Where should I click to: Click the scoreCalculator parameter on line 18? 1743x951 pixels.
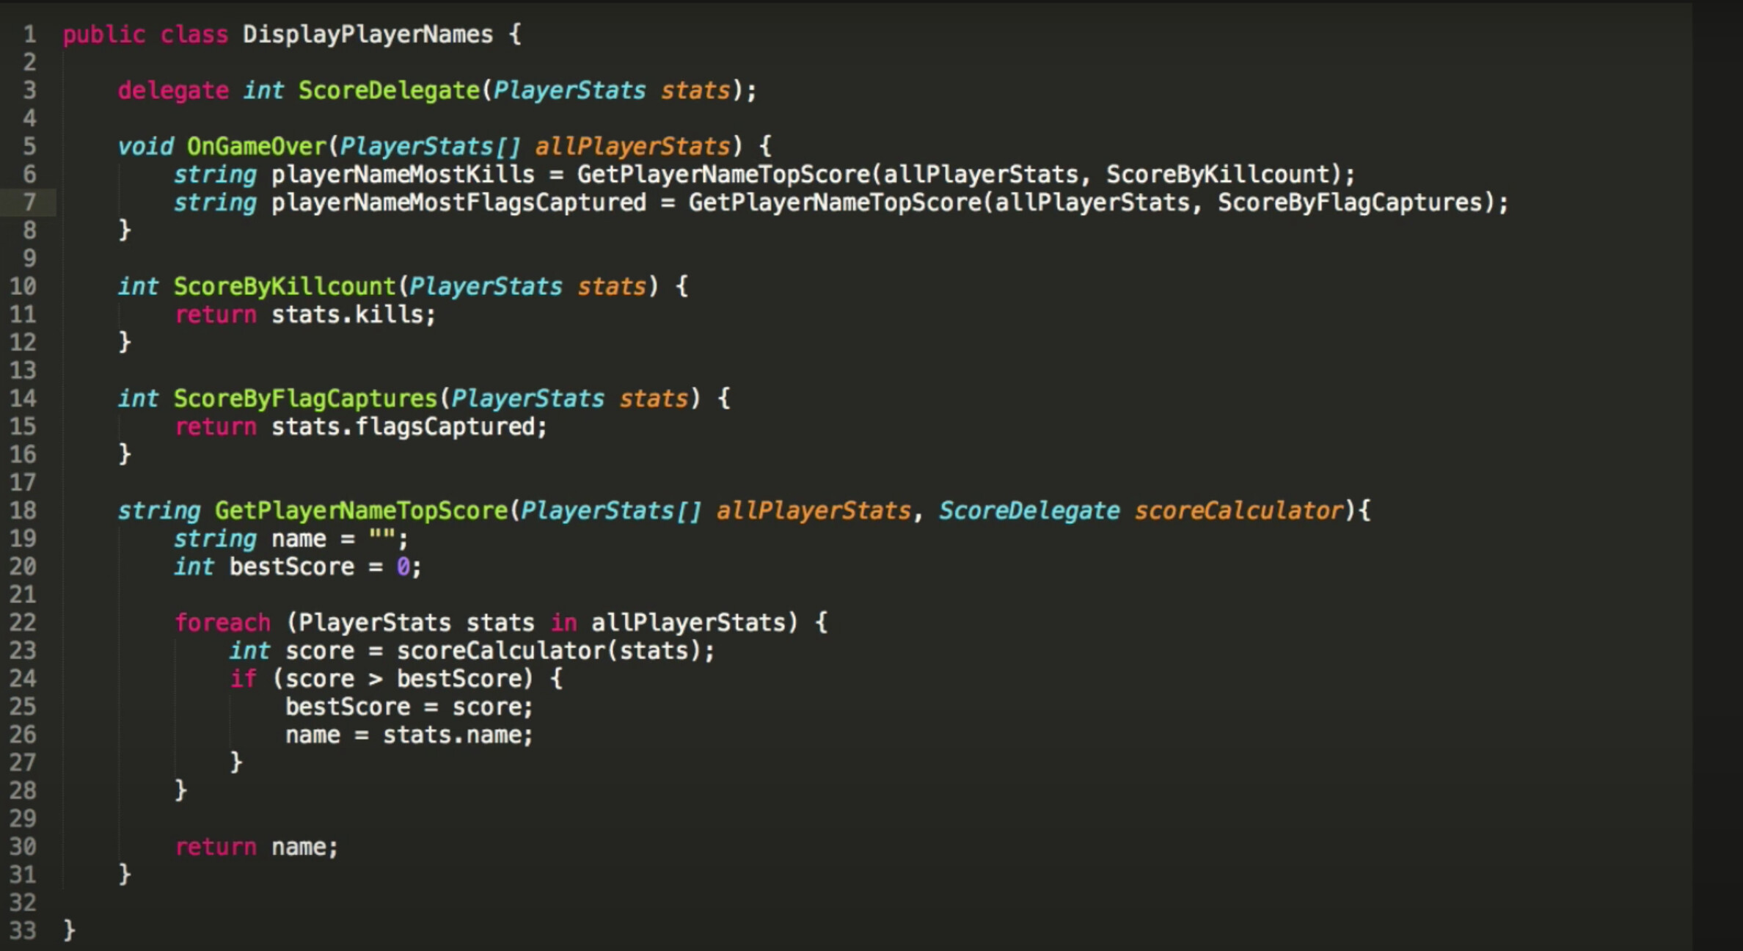tap(1239, 511)
